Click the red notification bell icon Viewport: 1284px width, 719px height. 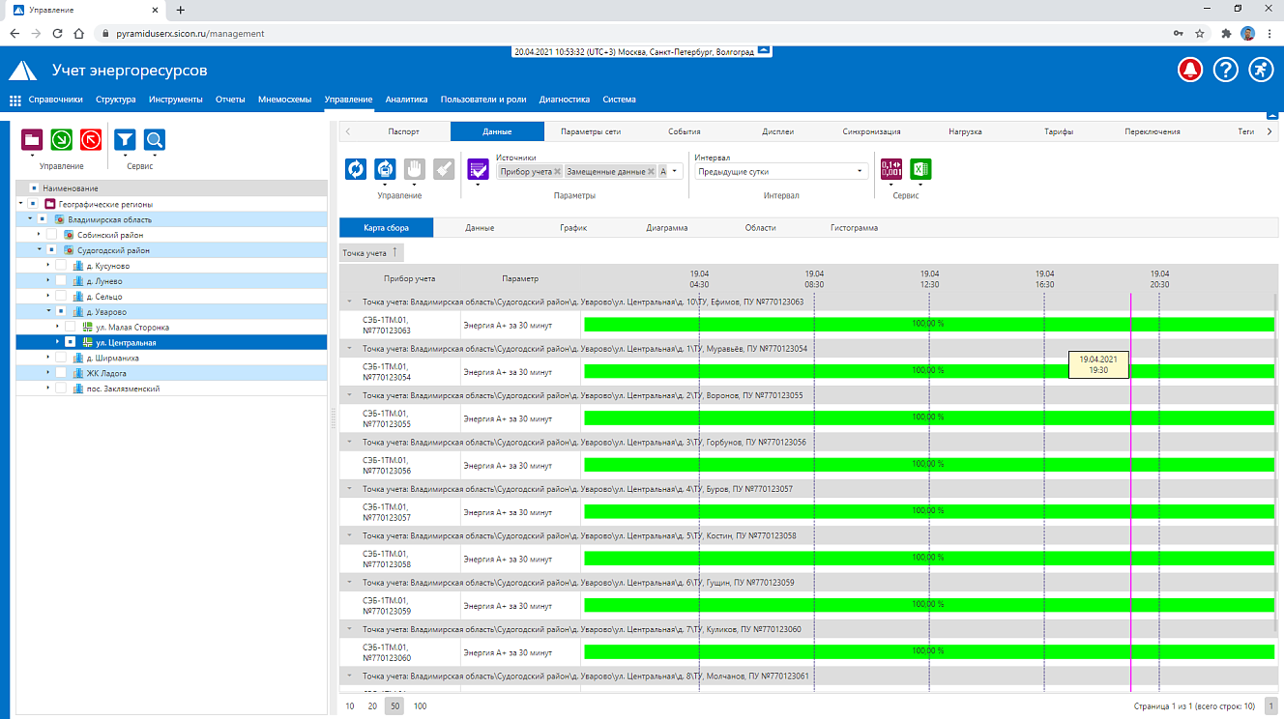[x=1190, y=70]
